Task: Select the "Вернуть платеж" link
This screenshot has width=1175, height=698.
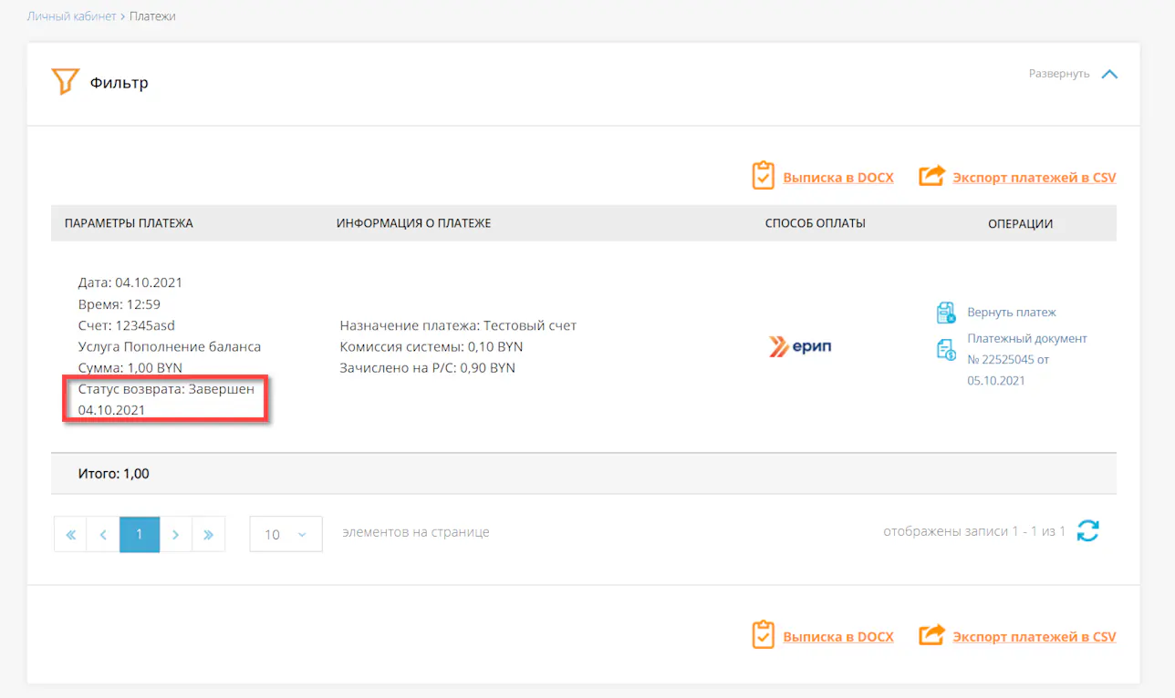Action: click(x=1011, y=313)
